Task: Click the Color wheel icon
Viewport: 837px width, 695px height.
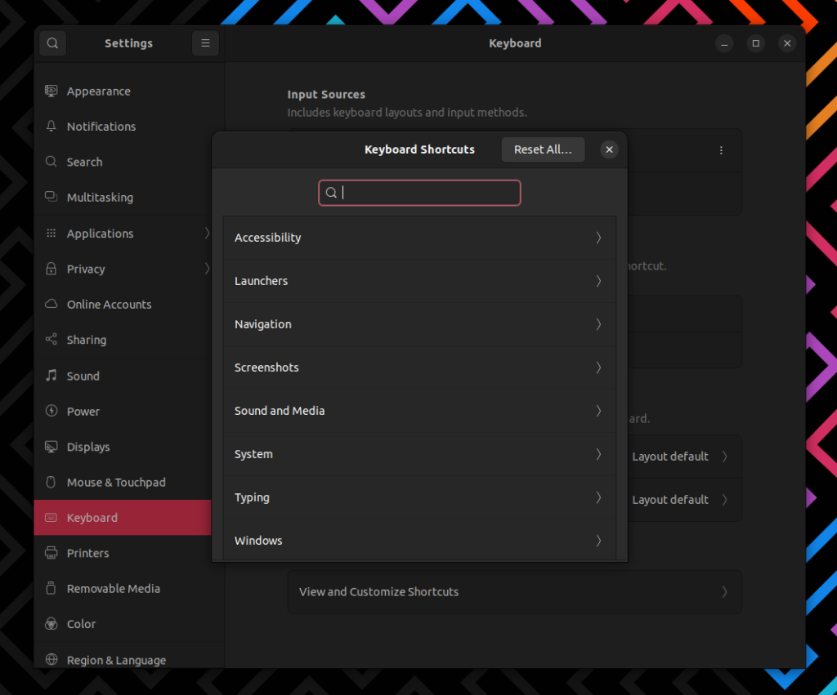Action: click(51, 623)
